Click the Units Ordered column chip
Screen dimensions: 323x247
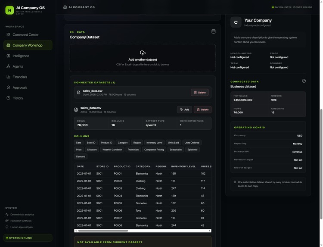[192, 143]
